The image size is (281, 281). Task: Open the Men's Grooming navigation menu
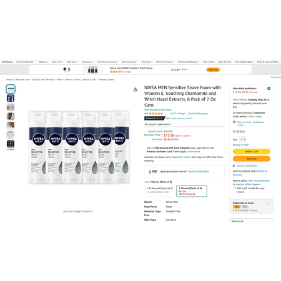point(165,62)
